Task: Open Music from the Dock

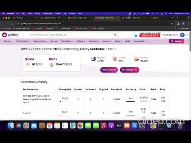Action: coord(103,126)
